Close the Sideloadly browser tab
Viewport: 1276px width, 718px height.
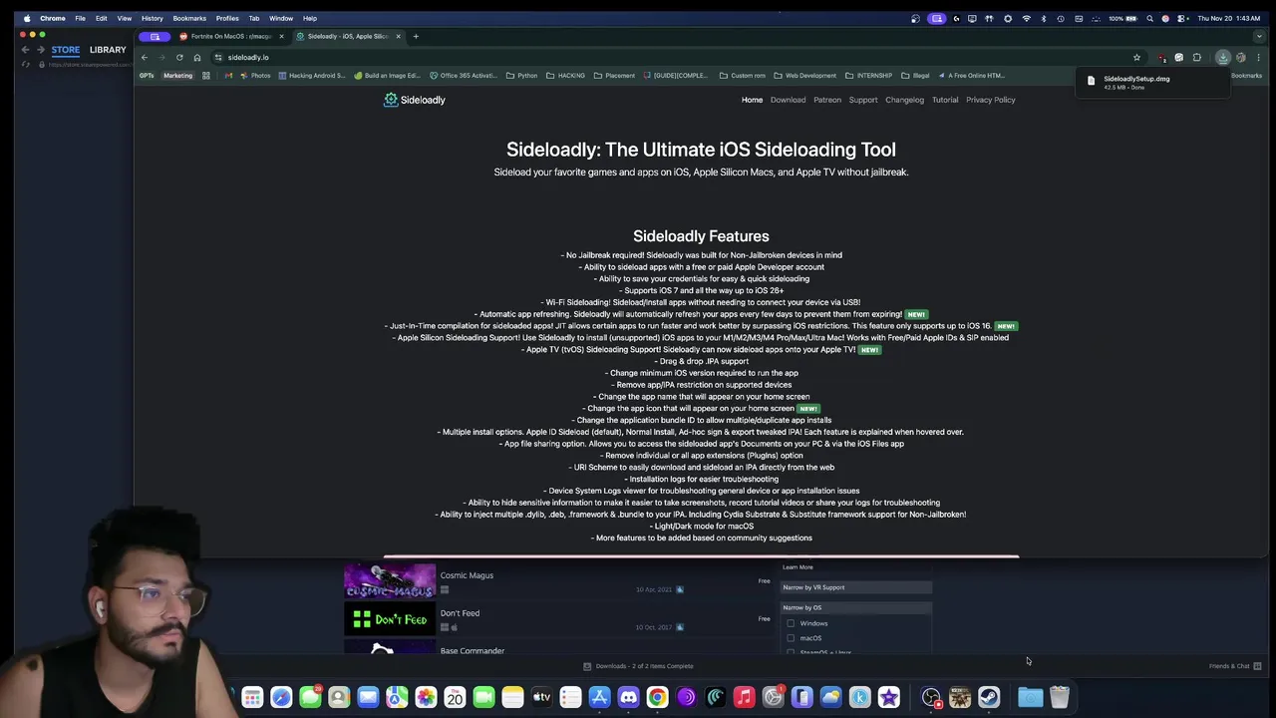tap(398, 36)
